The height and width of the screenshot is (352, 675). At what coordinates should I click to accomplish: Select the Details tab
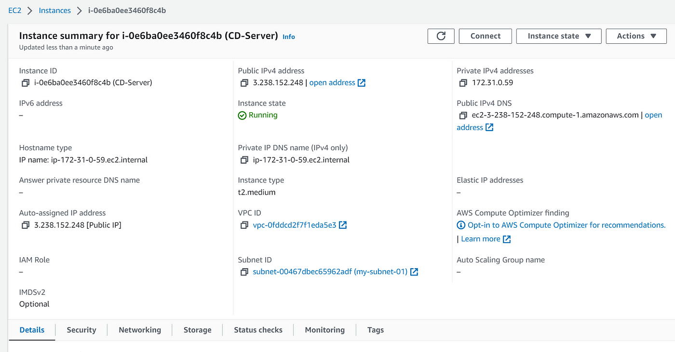tap(32, 330)
